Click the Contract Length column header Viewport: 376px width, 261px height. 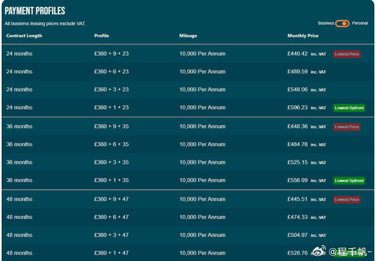tap(24, 36)
